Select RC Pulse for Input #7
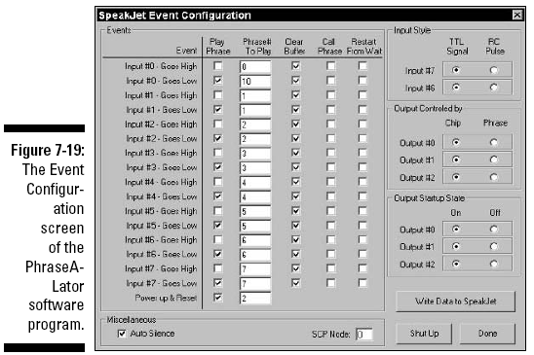534x355 pixels. pyautogui.click(x=493, y=70)
